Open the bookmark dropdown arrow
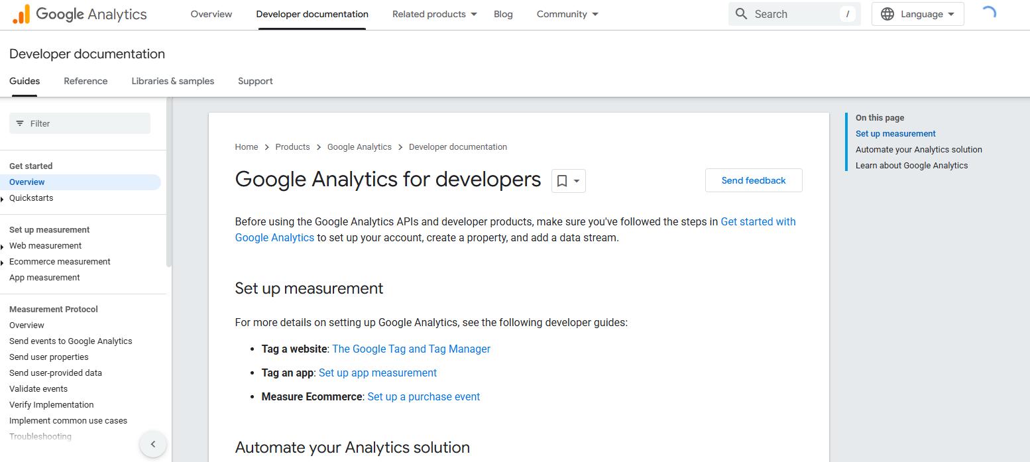The width and height of the screenshot is (1030, 462). 577,181
